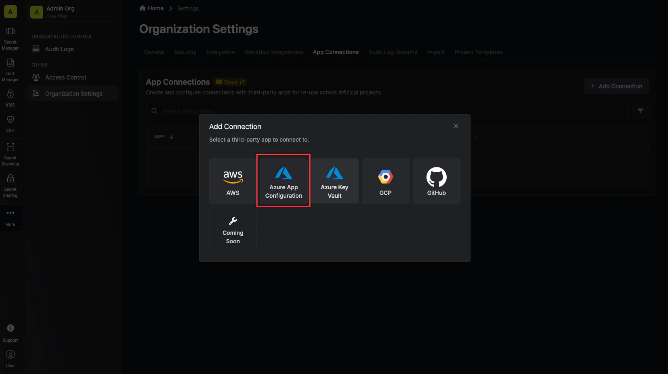Open SSH in sidebar
This screenshot has height=374, width=668.
pyautogui.click(x=11, y=124)
